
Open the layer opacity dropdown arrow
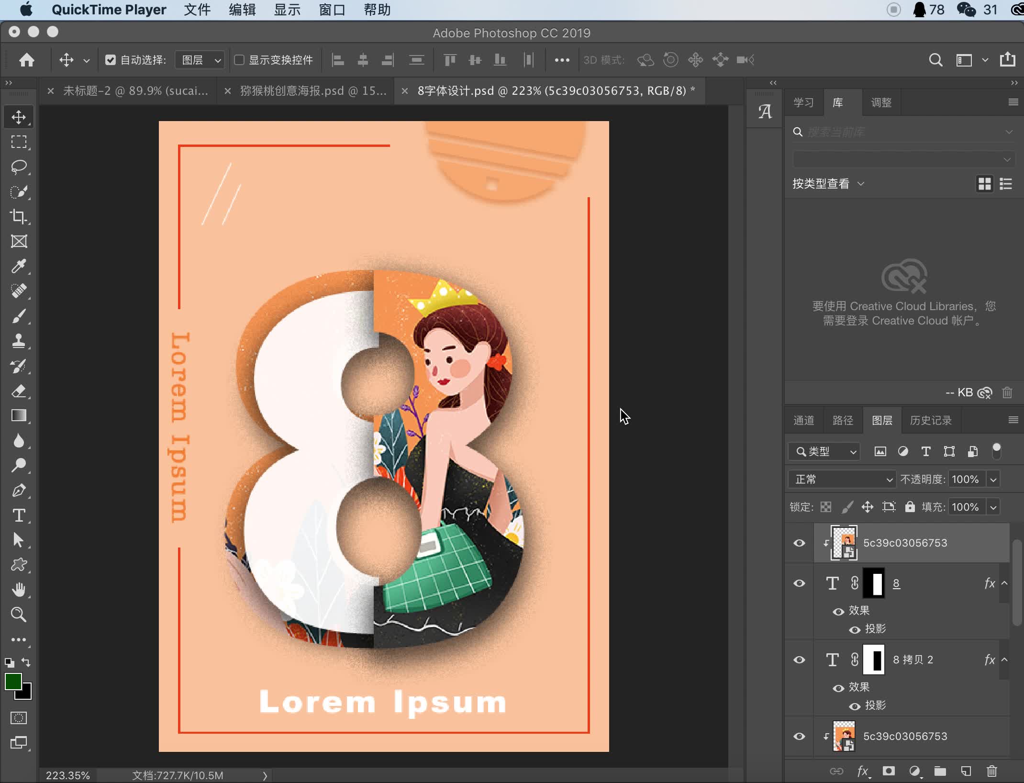click(993, 479)
